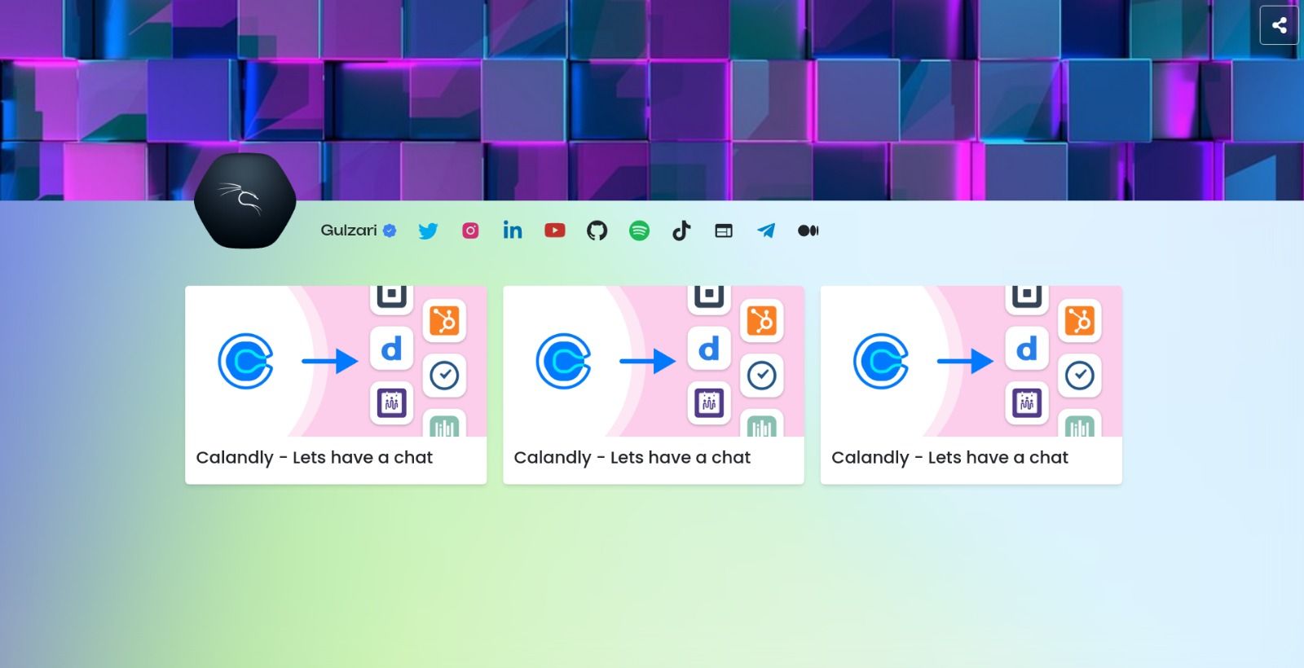Open the TikTok profile icon

681,231
